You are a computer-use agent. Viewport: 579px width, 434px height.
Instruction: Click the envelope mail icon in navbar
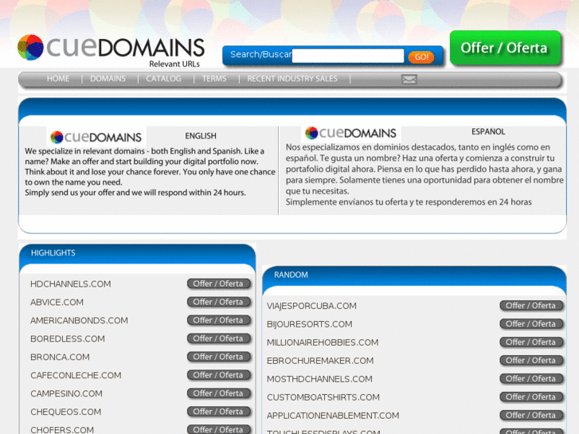pos(409,79)
